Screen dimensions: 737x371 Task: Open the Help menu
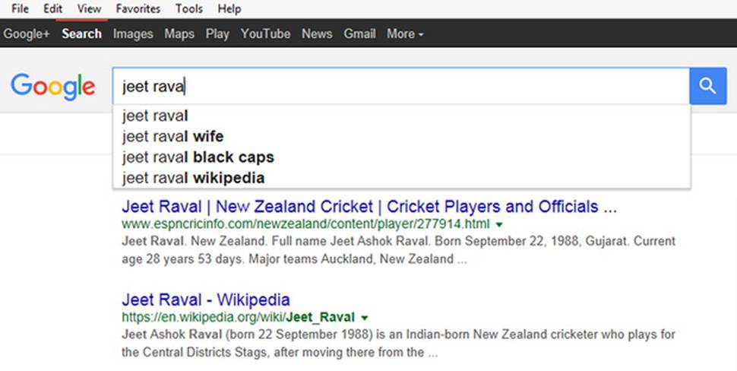coord(229,8)
